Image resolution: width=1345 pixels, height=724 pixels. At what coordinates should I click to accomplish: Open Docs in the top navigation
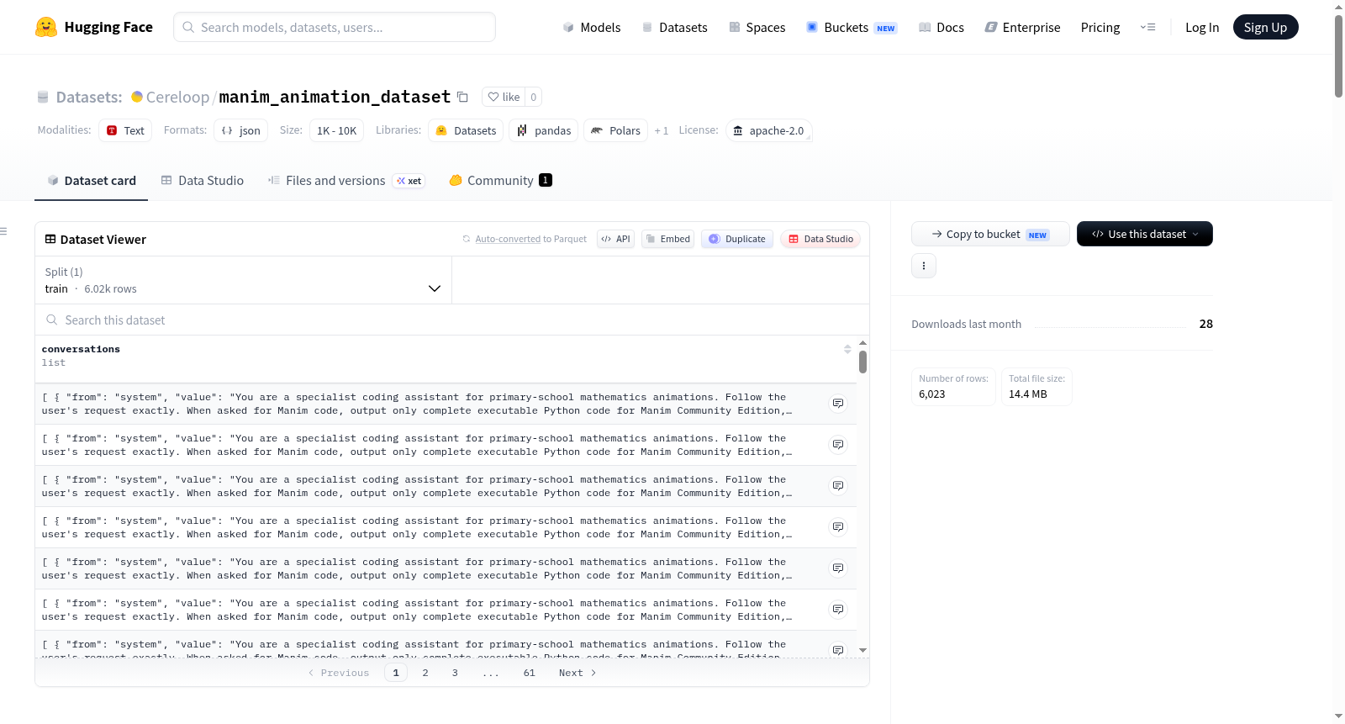click(941, 27)
